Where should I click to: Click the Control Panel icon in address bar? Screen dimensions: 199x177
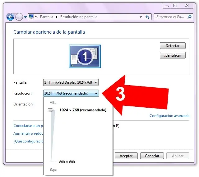click(x=31, y=16)
